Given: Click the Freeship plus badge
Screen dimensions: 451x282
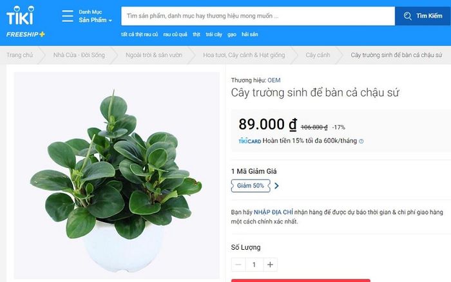Looking at the screenshot, I should pos(26,34).
